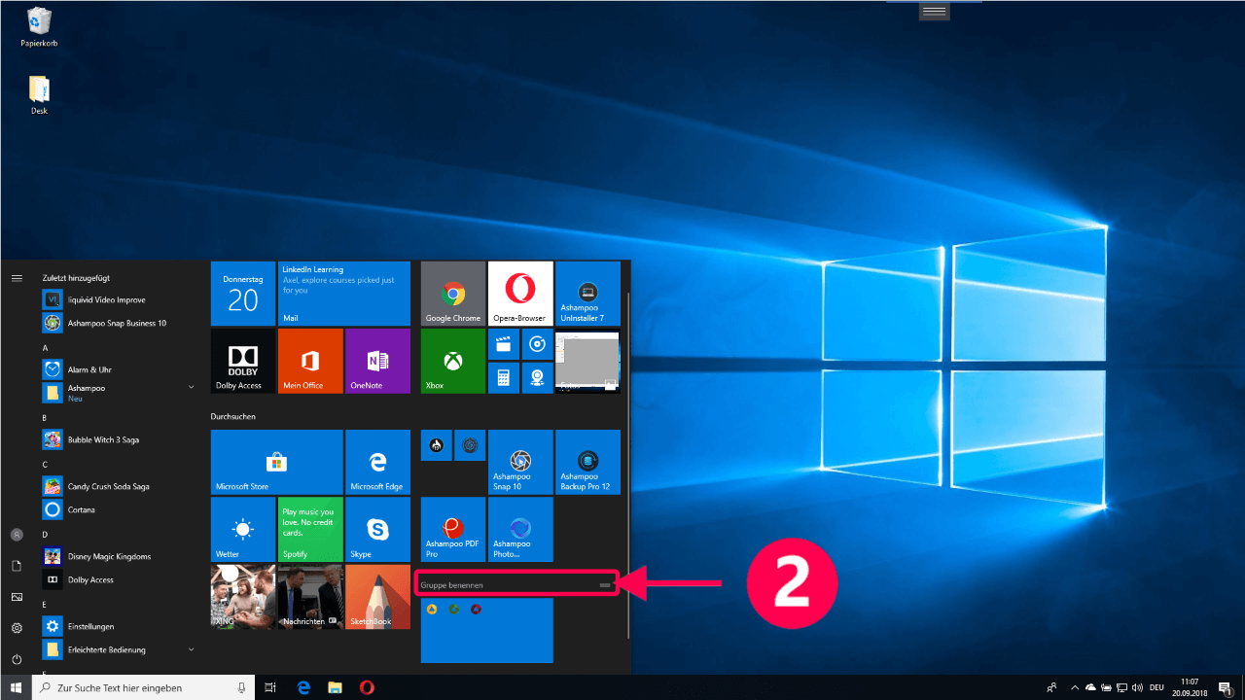Open Bubble Witch 3 Saga
Screen dimensions: 1245x700
(x=119, y=439)
